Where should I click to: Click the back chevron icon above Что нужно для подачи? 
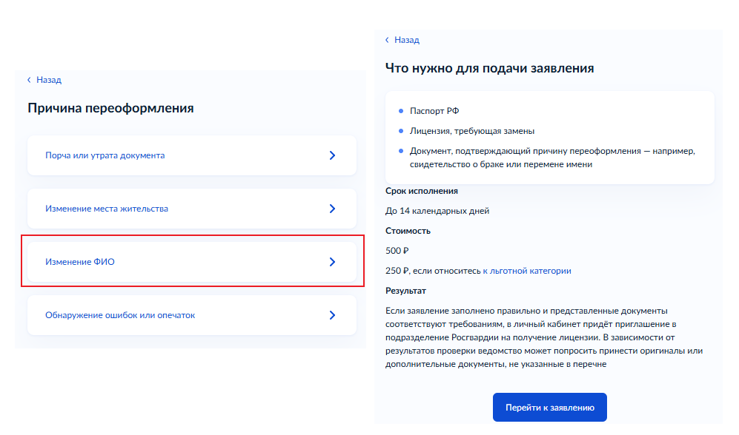[387, 40]
